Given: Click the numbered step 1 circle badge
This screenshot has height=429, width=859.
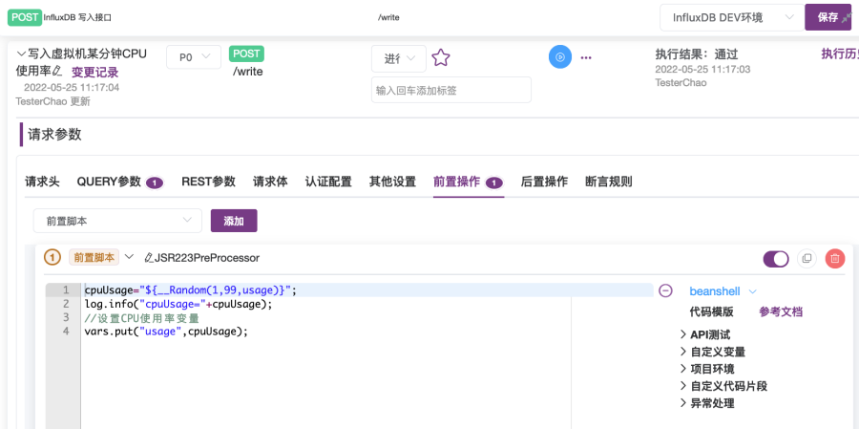Looking at the screenshot, I should coord(52,257).
